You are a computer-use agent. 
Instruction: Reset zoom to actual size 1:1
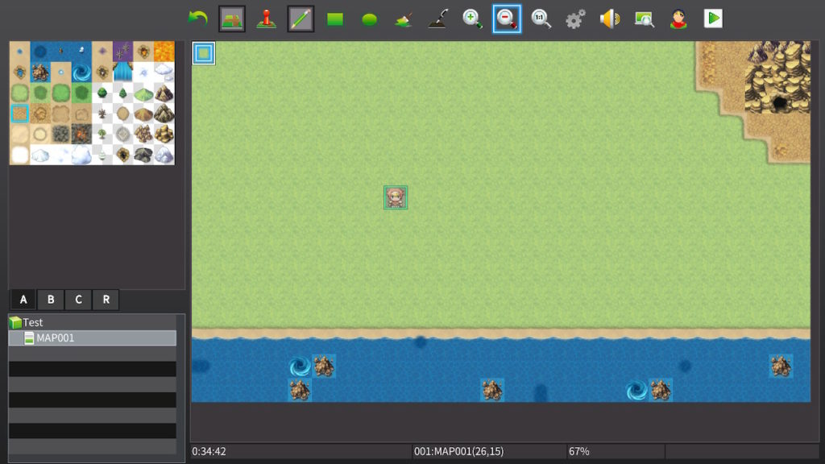pos(541,19)
